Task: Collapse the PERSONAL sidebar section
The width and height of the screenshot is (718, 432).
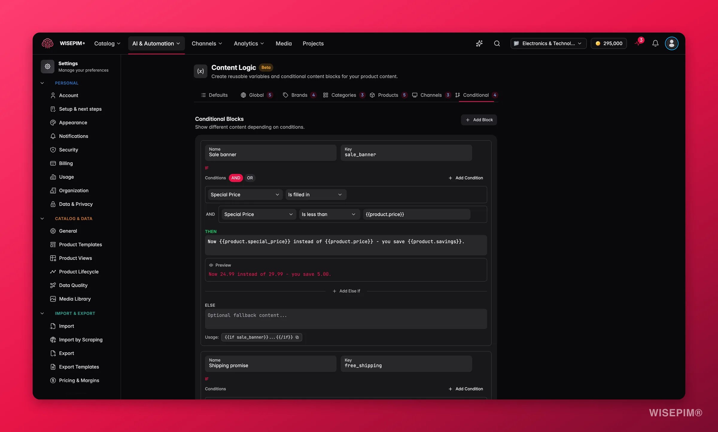Action: tap(42, 83)
